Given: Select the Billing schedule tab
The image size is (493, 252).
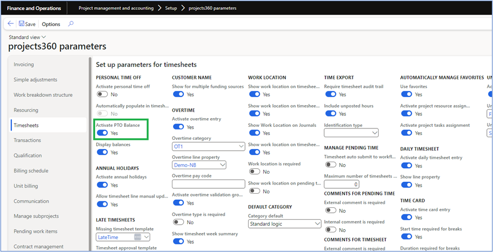Looking at the screenshot, I should point(31,171).
